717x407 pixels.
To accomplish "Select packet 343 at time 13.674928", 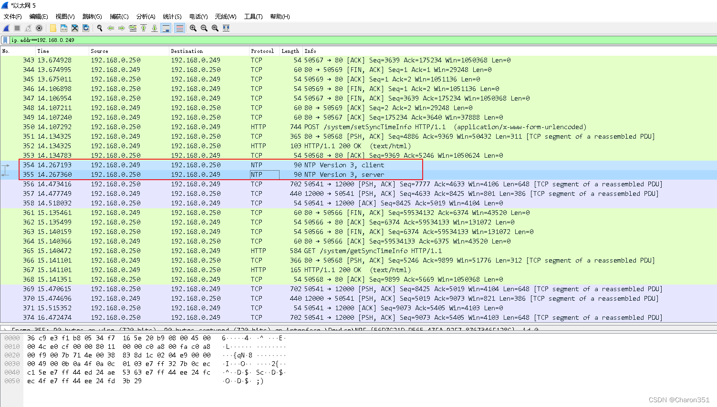I will [358, 60].
